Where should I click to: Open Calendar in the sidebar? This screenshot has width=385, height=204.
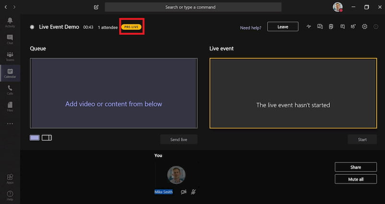pyautogui.click(x=10, y=73)
